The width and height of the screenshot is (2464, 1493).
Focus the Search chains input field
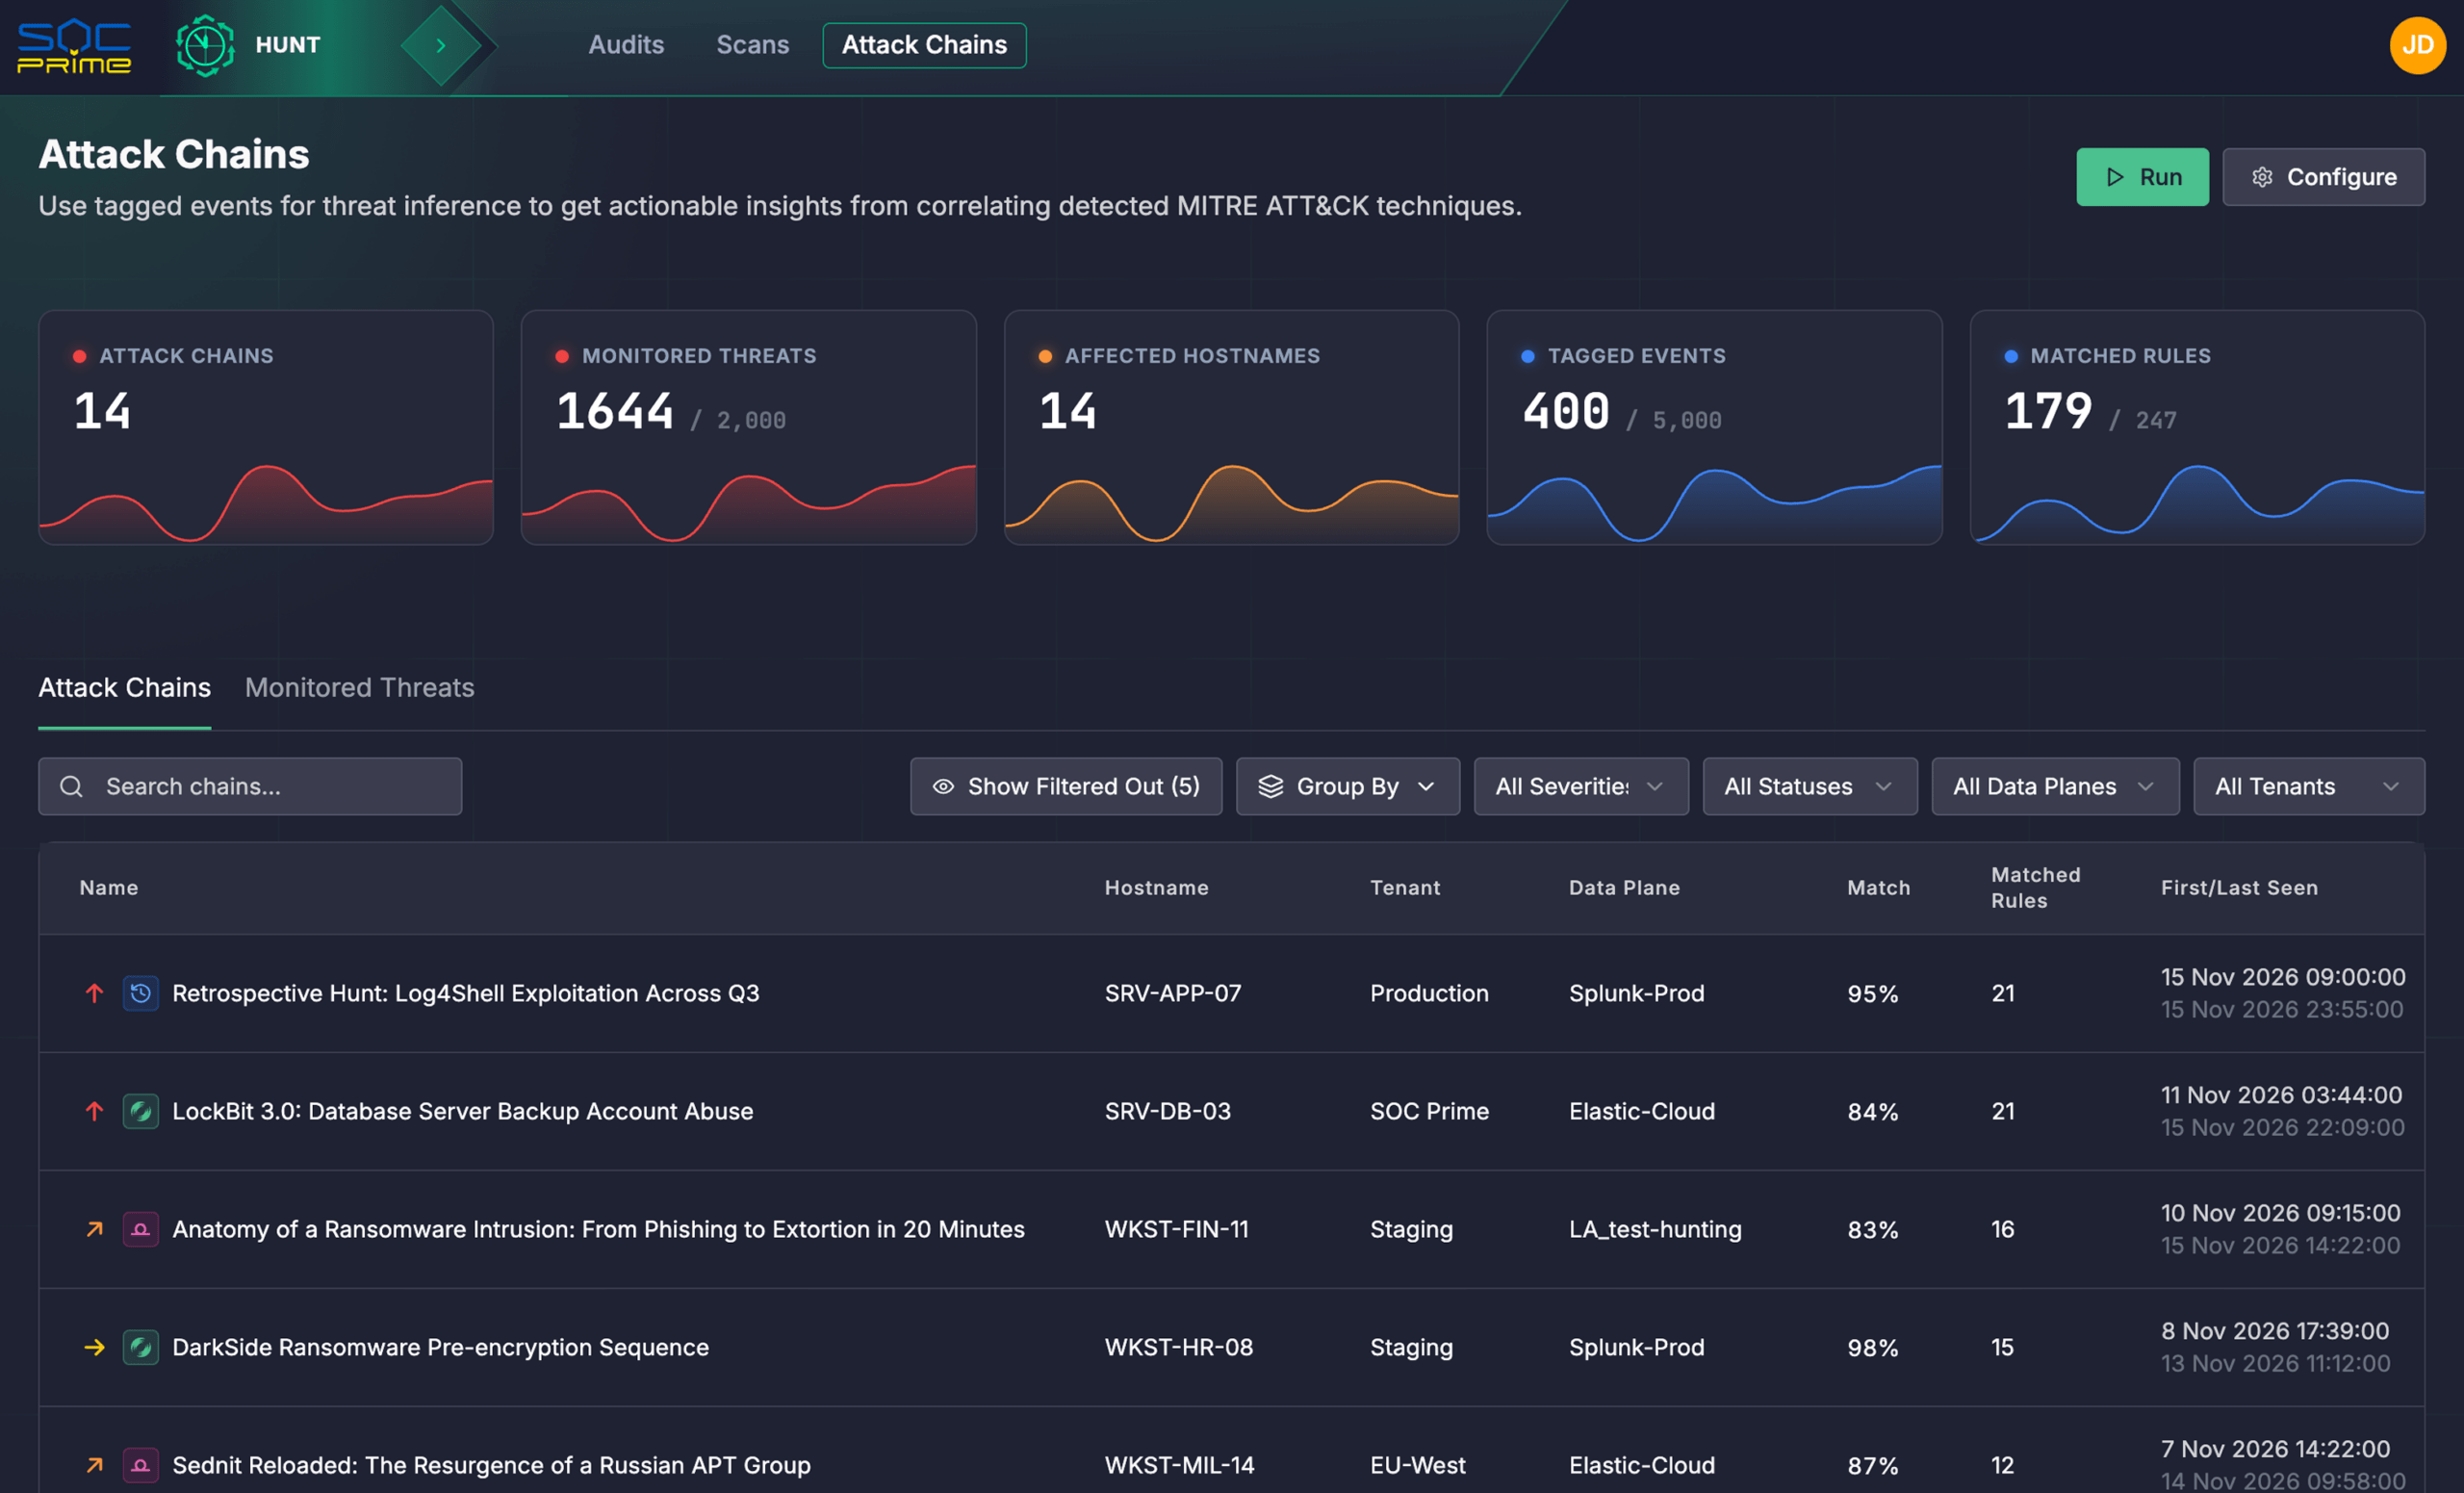pyautogui.click(x=250, y=786)
